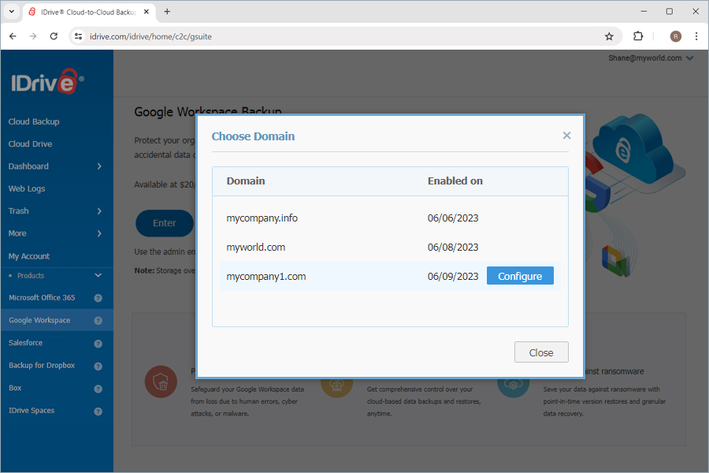Configure the mycompany1.com domain
This screenshot has height=473, width=709.
coord(520,275)
